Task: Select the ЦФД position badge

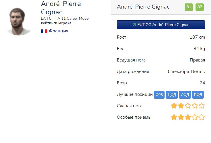Action: (171, 95)
